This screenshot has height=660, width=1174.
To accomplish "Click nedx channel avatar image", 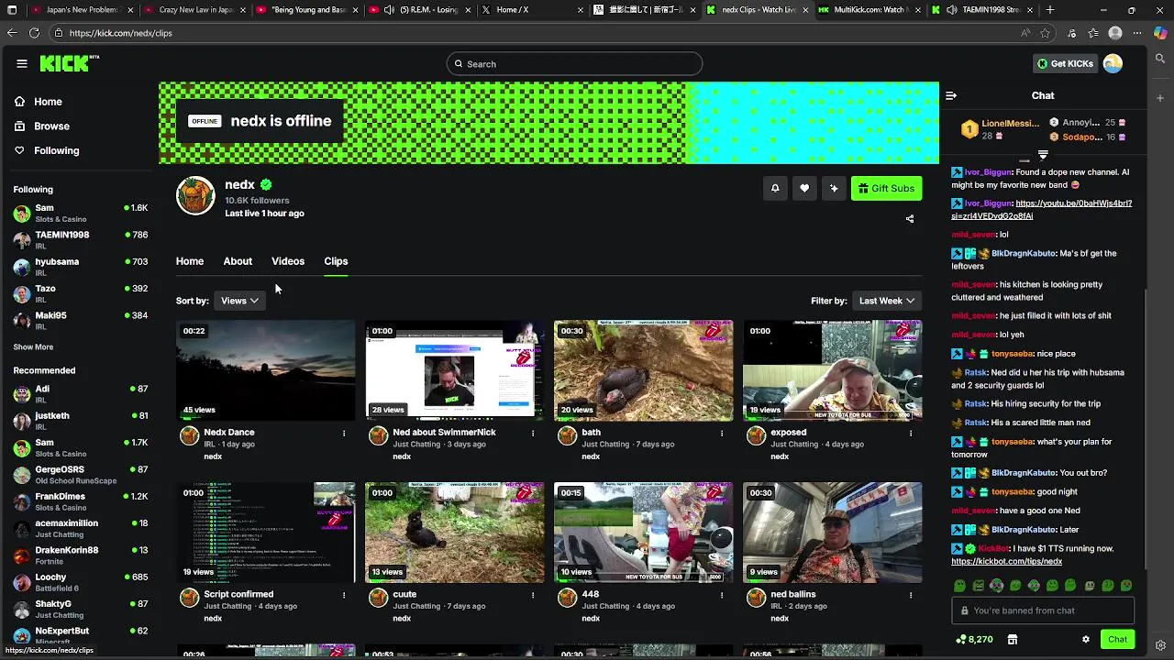I will tap(195, 195).
